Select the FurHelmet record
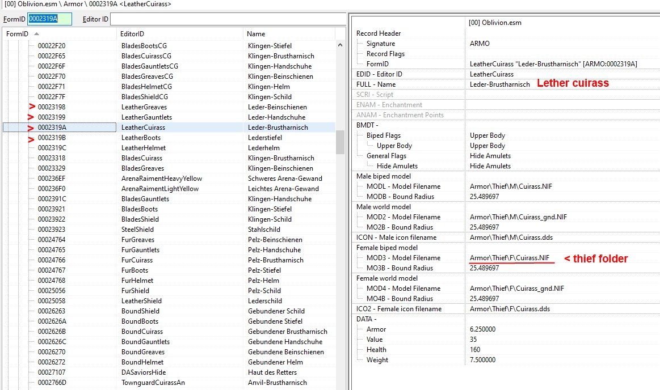The image size is (660, 390). point(169,280)
